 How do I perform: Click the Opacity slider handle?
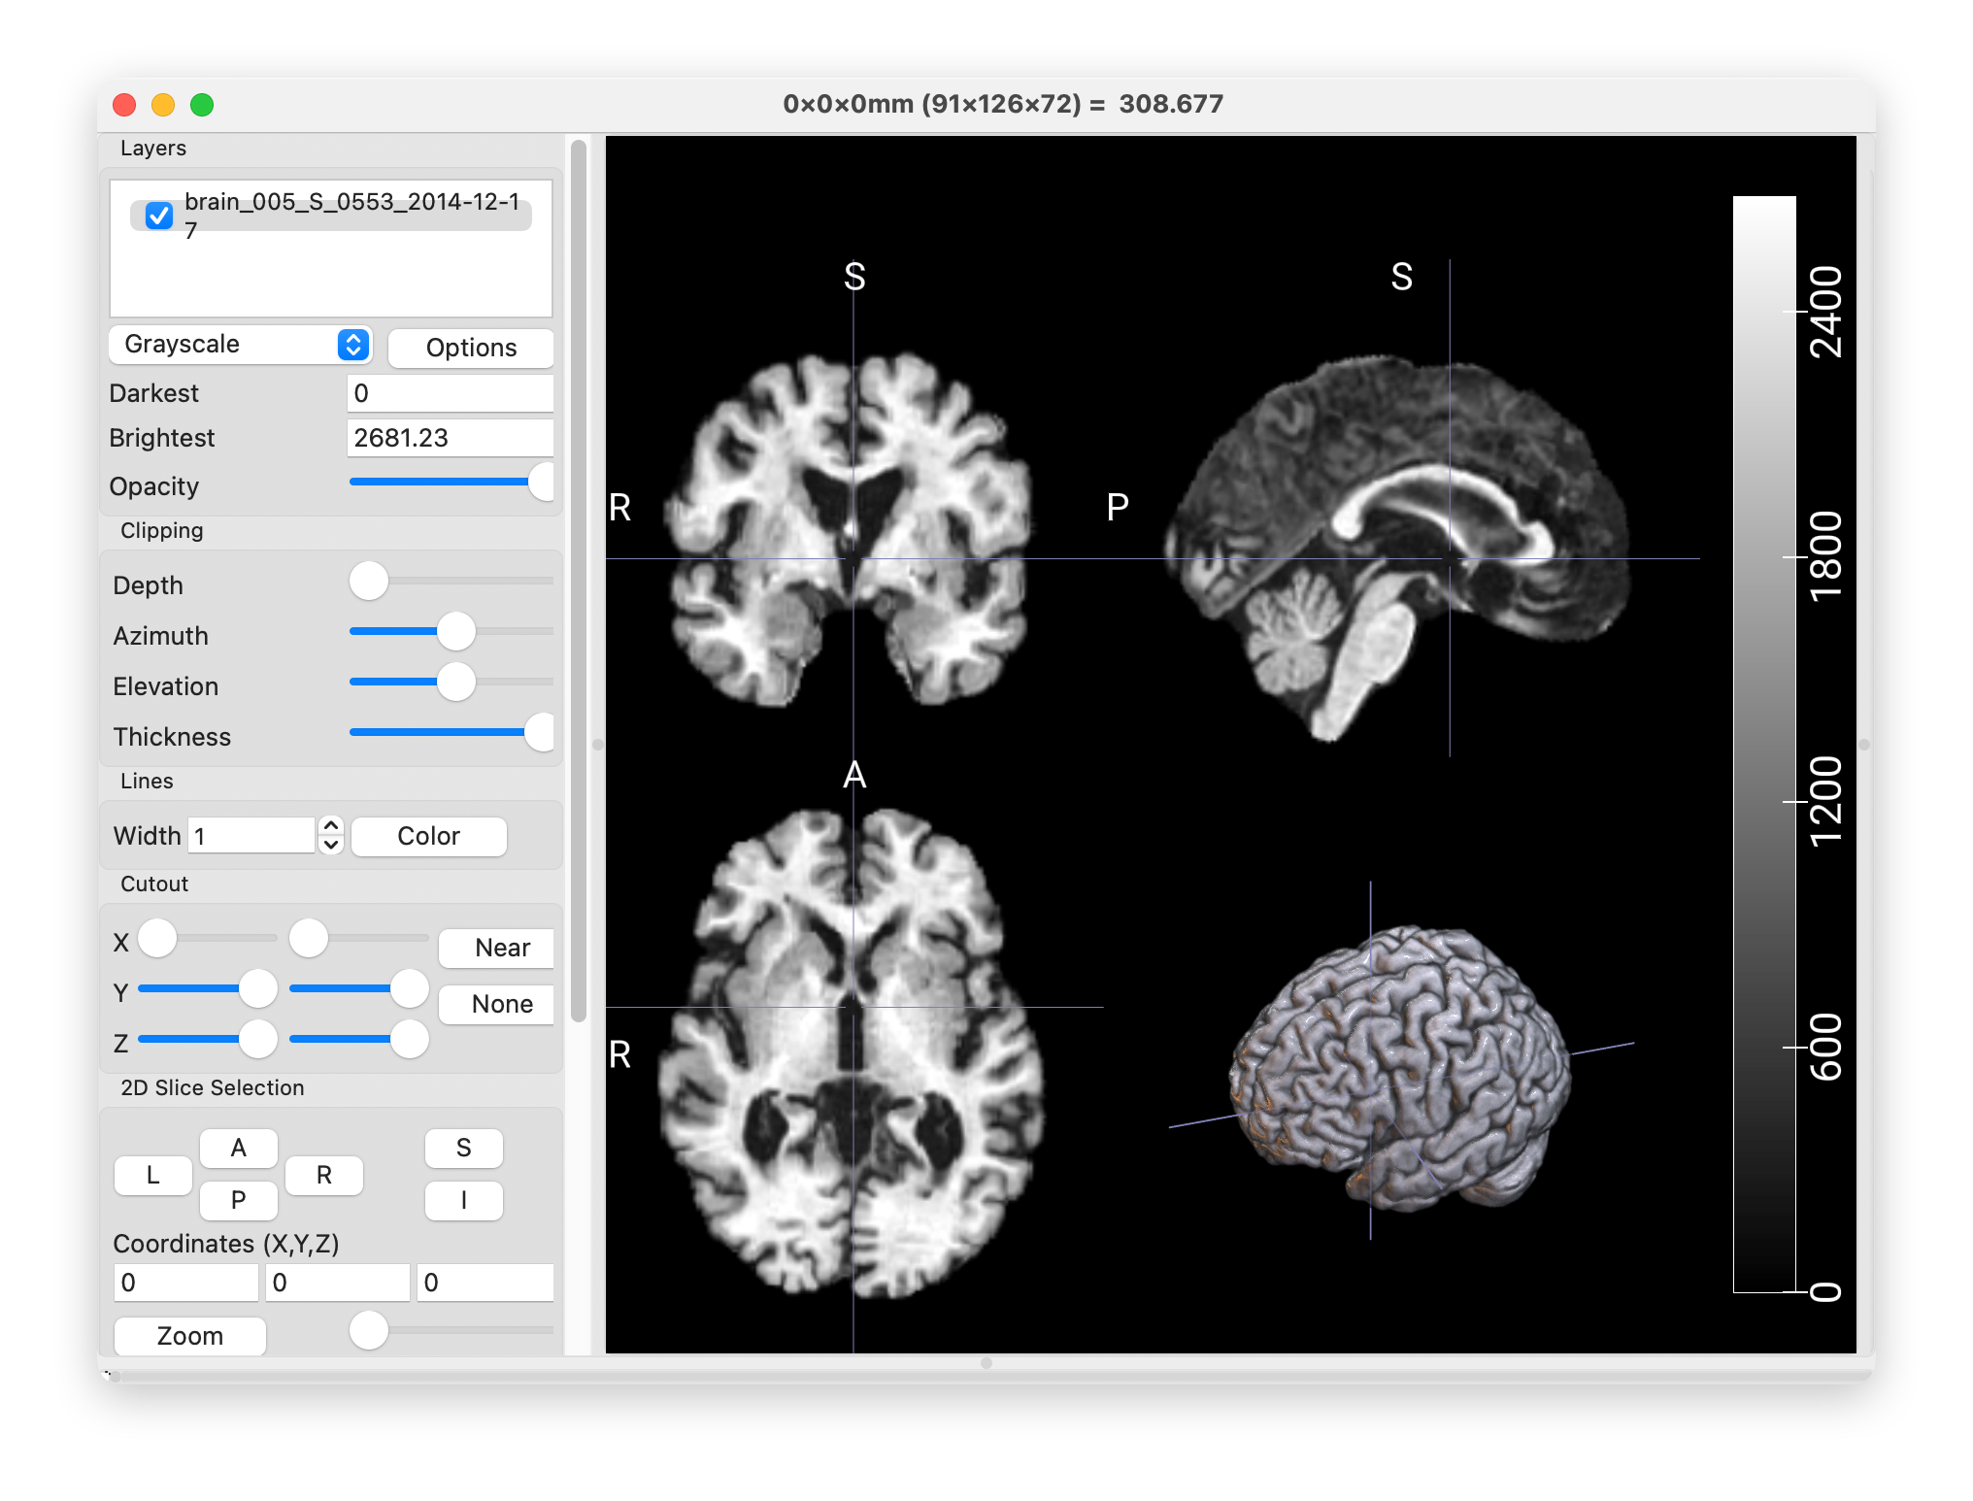pyautogui.click(x=543, y=482)
